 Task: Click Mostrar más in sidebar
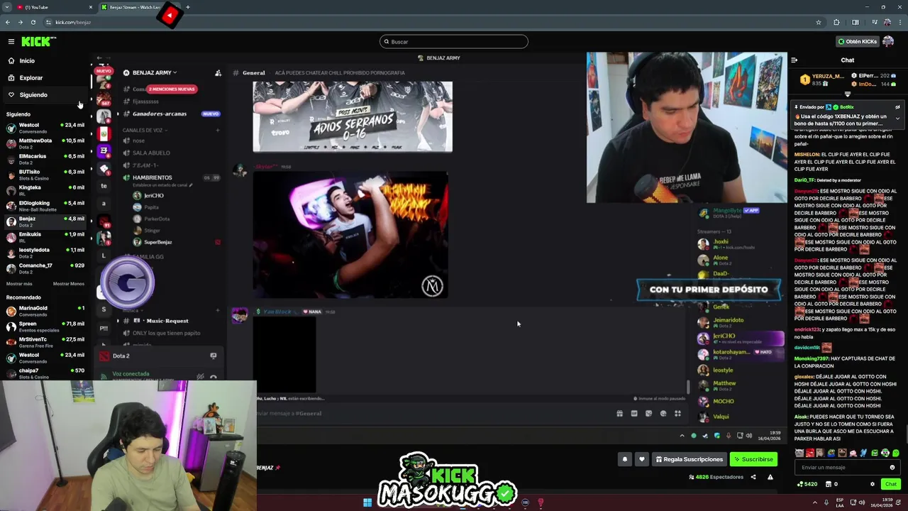coord(19,284)
